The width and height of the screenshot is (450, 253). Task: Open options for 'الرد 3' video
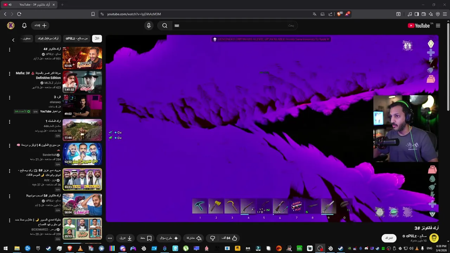(x=9, y=97)
